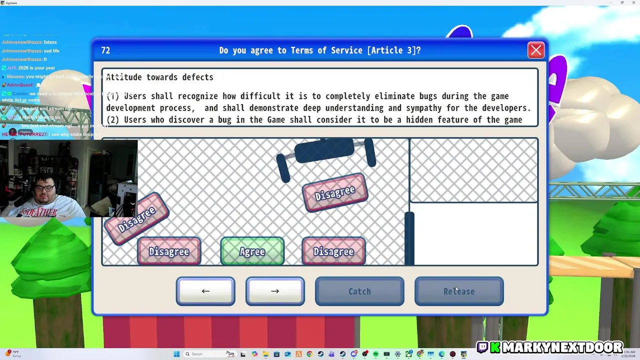The image size is (640, 360).
Task: Select the green Agree block
Action: [252, 251]
